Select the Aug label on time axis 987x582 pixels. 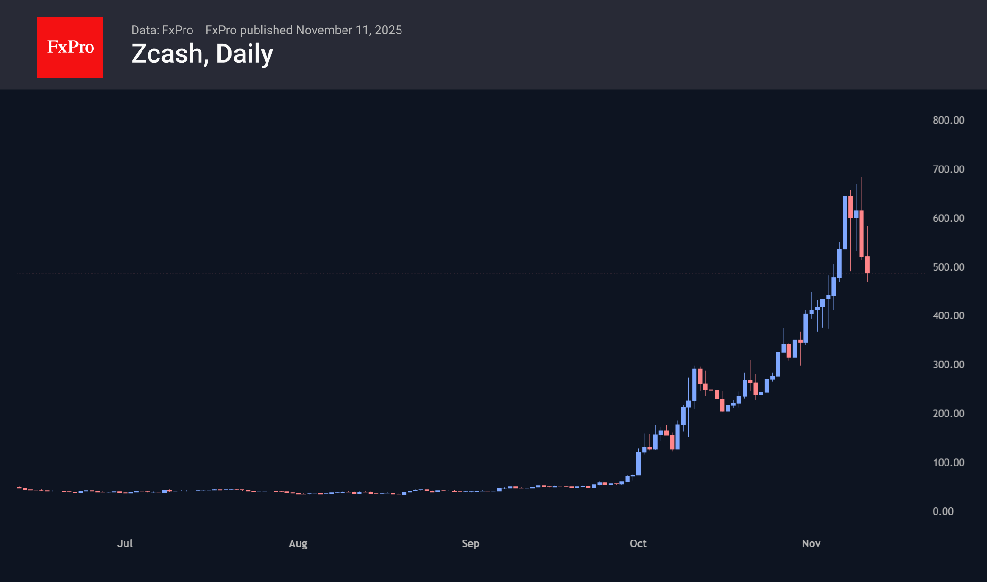(298, 543)
